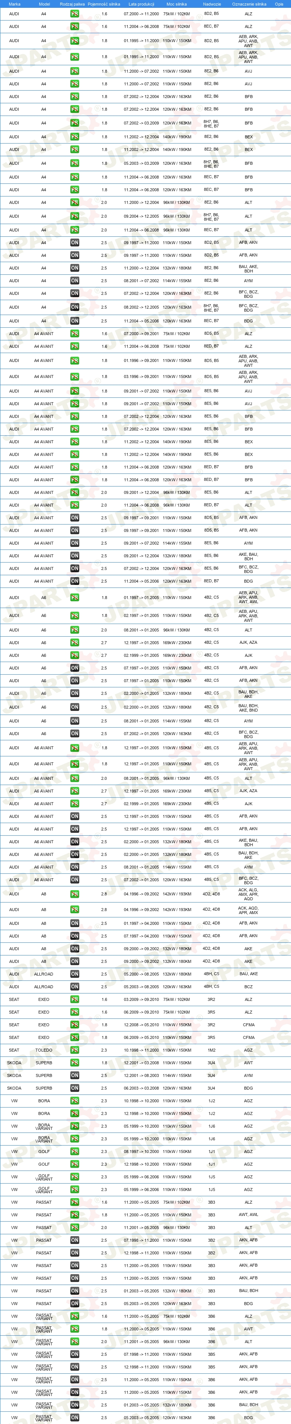Click petrol icon for VW Golf 08.1997 row
This screenshot has height=1424, width=291.
(74, 1152)
